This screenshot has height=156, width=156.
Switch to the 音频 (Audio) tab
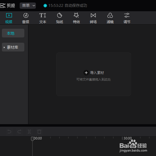click(26, 18)
